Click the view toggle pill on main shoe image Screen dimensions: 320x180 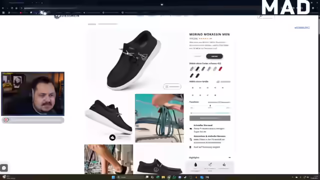[172, 86]
